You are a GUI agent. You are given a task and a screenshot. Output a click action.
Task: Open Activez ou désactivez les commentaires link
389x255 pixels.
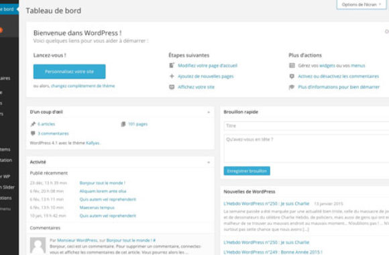pyautogui.click(x=339, y=76)
